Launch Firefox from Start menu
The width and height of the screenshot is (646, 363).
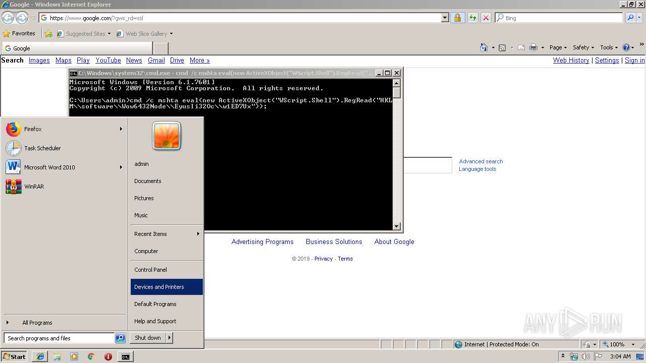(x=65, y=129)
